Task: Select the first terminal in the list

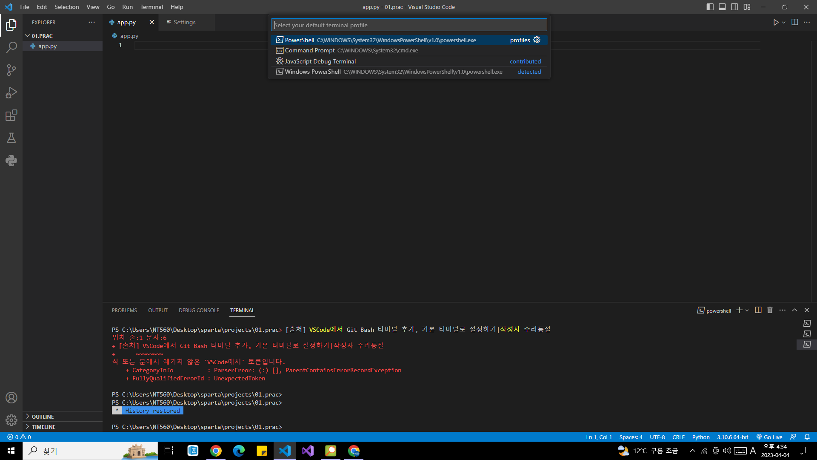Action: point(807,323)
